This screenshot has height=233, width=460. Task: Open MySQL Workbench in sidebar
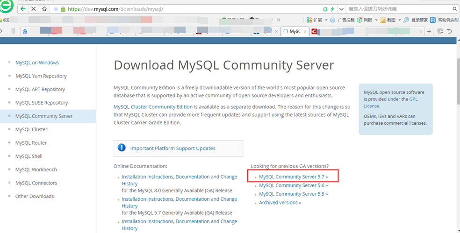(36, 169)
